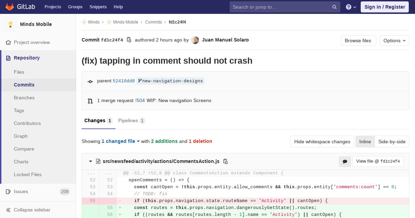Click Juan Manuel Solaro's avatar

[x=195, y=40]
